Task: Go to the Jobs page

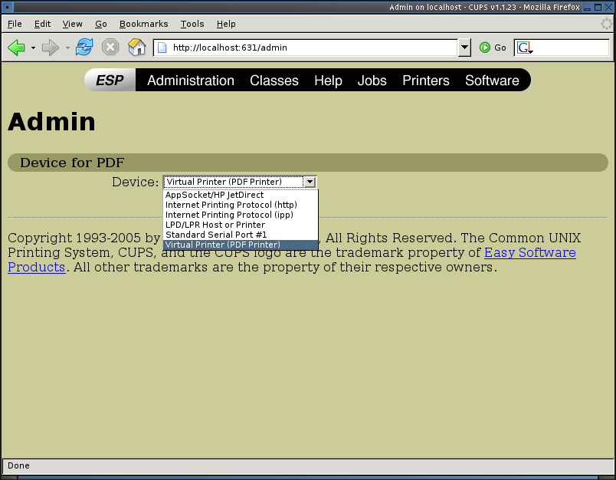Action: click(x=372, y=81)
